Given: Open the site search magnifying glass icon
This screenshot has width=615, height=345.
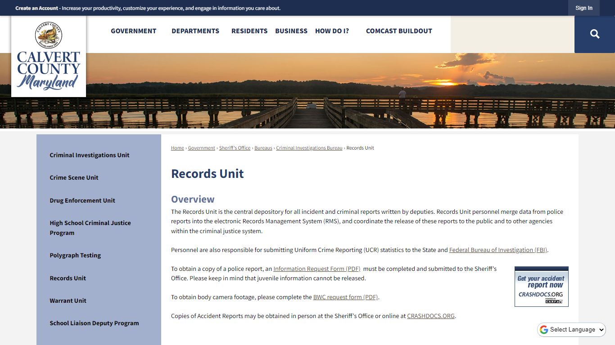Looking at the screenshot, I should coord(594,34).
